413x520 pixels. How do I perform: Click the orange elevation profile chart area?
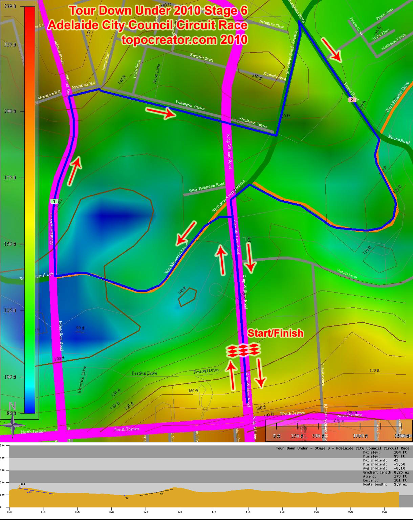(x=204, y=497)
